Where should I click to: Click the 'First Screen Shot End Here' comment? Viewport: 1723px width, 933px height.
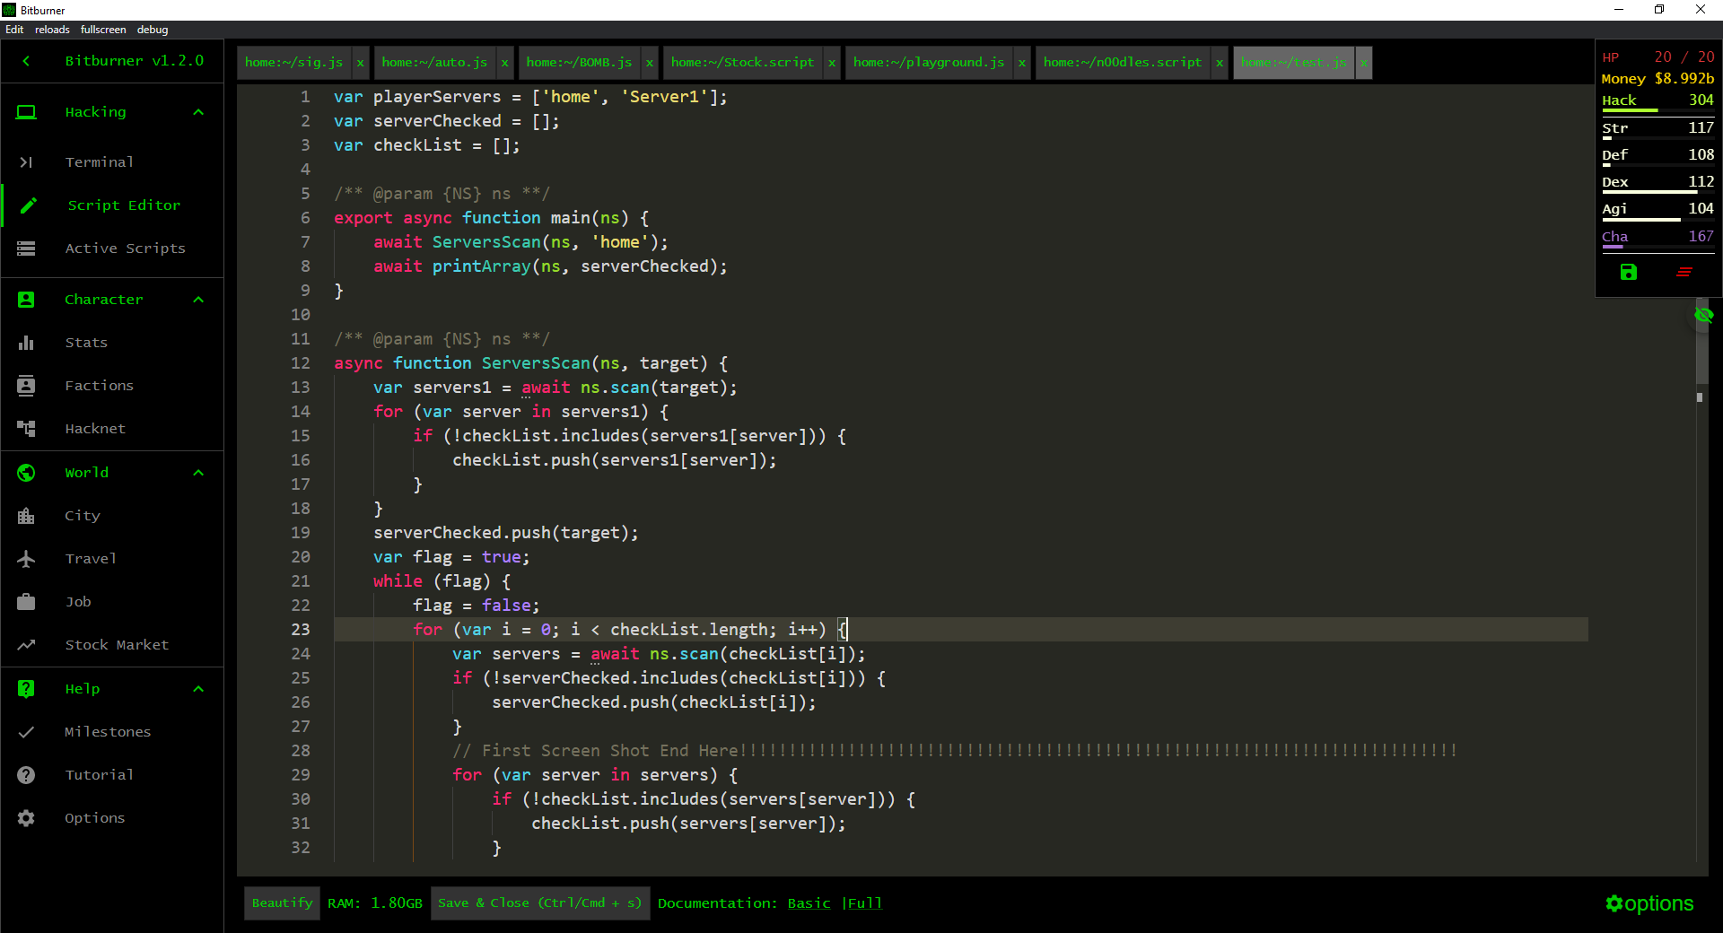(x=955, y=751)
